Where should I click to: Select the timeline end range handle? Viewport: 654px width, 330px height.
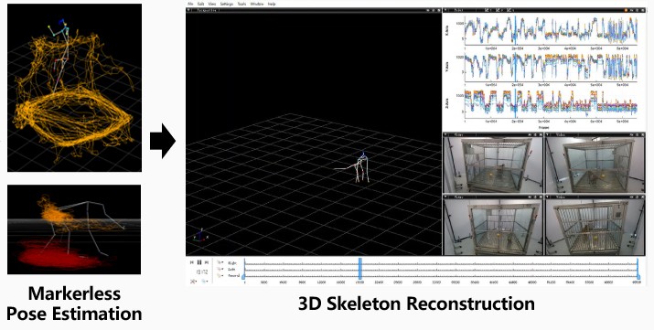coord(638,277)
